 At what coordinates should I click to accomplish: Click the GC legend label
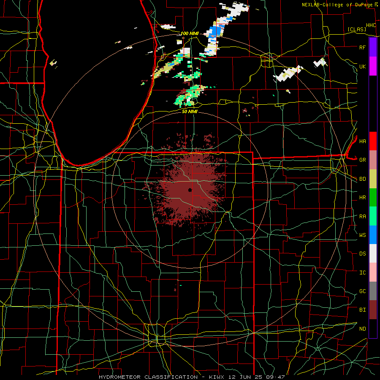click(362, 291)
